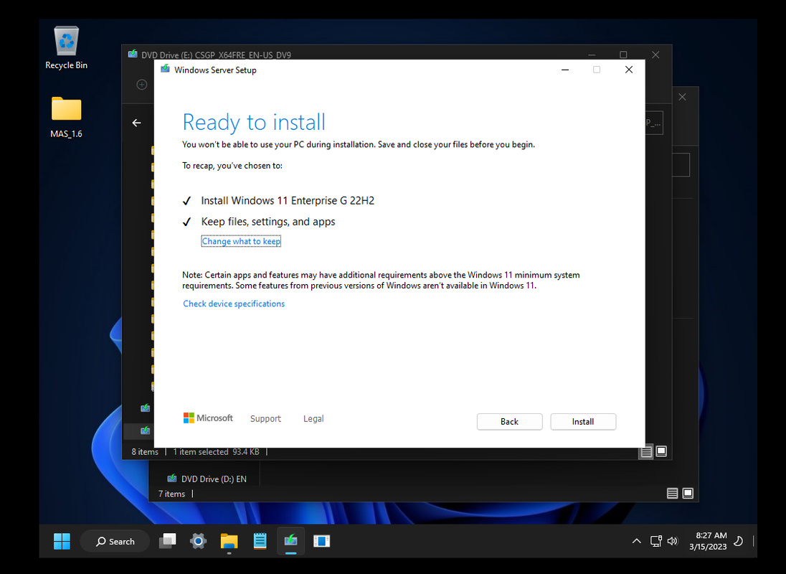Switch Explorer (E:) to details view
The width and height of the screenshot is (786, 574).
click(646, 452)
